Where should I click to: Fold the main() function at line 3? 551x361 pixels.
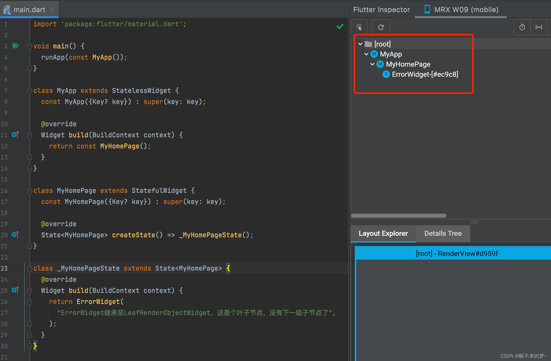[x=30, y=46]
